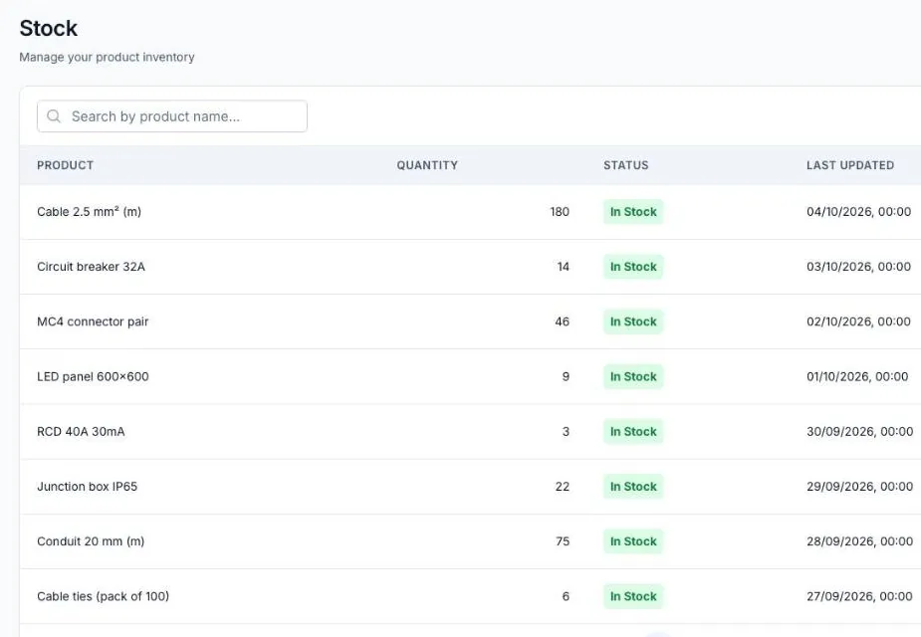Screen dimensions: 921x637
Task: Click the quantity value 9
Action: pos(566,377)
